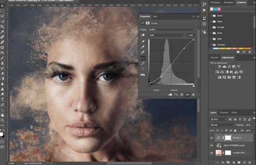Click the new gradient group folder icon
The height and width of the screenshot is (165, 256).
pyautogui.click(x=238, y=52)
